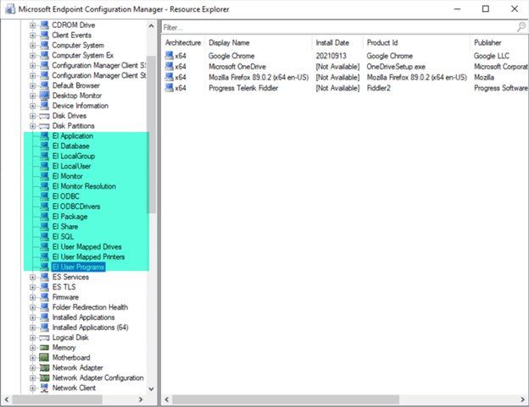Click the tree horizontal scroll right arrow
The height and width of the screenshot is (407, 529).
pyautogui.click(x=141, y=399)
